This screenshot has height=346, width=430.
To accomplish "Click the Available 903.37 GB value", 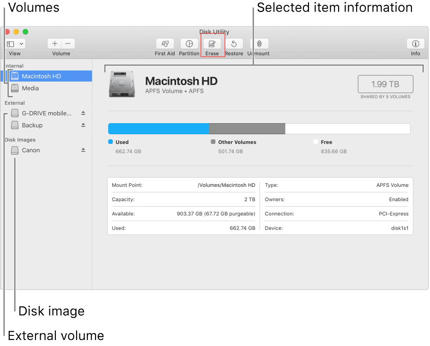I will [216, 214].
